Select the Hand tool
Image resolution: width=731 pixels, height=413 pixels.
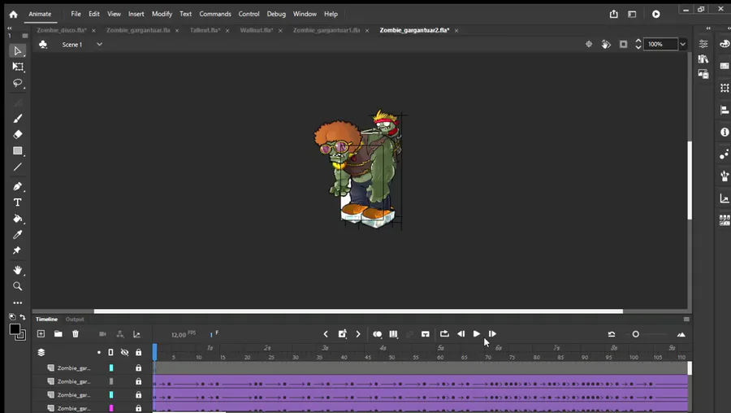point(18,270)
